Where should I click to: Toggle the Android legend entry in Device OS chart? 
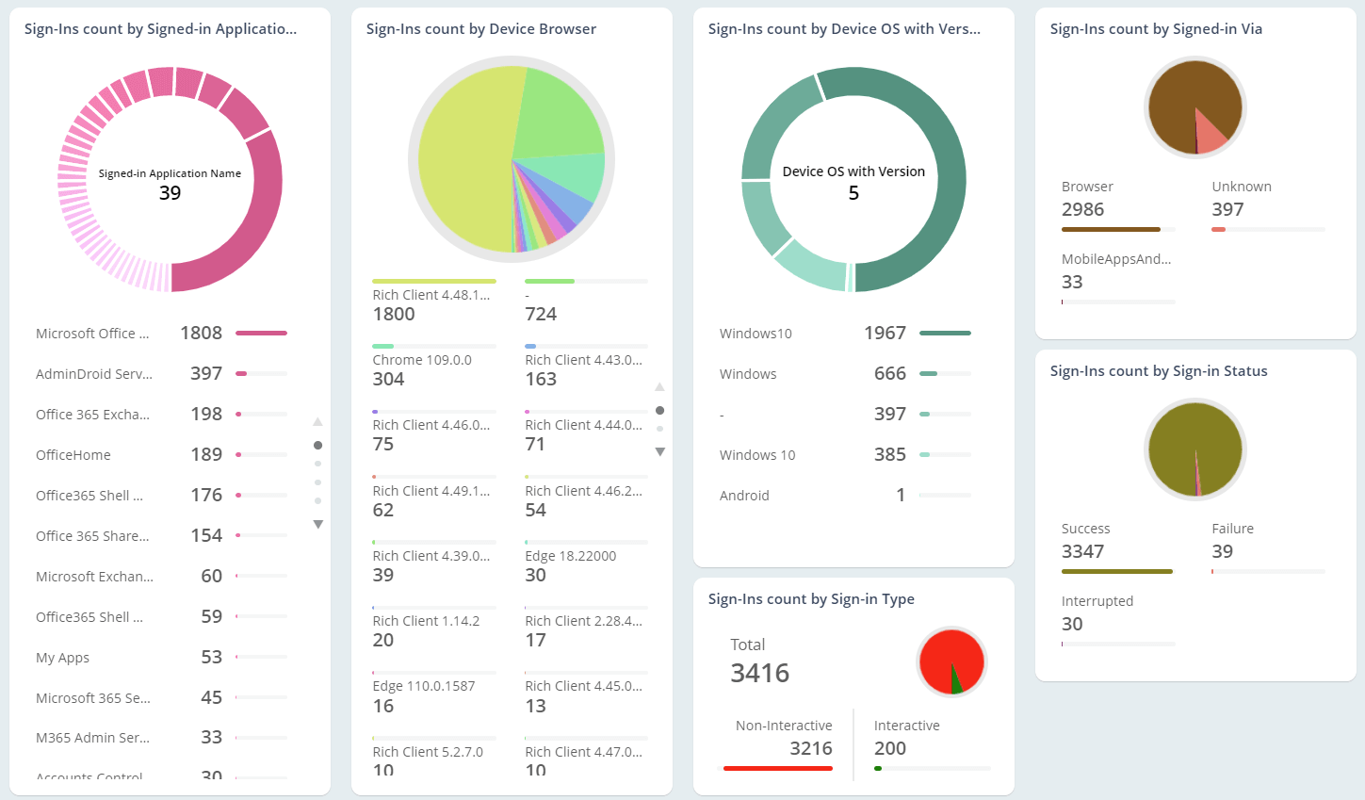point(744,495)
